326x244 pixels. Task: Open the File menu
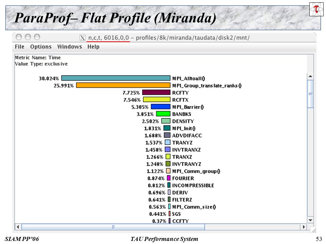(x=20, y=47)
